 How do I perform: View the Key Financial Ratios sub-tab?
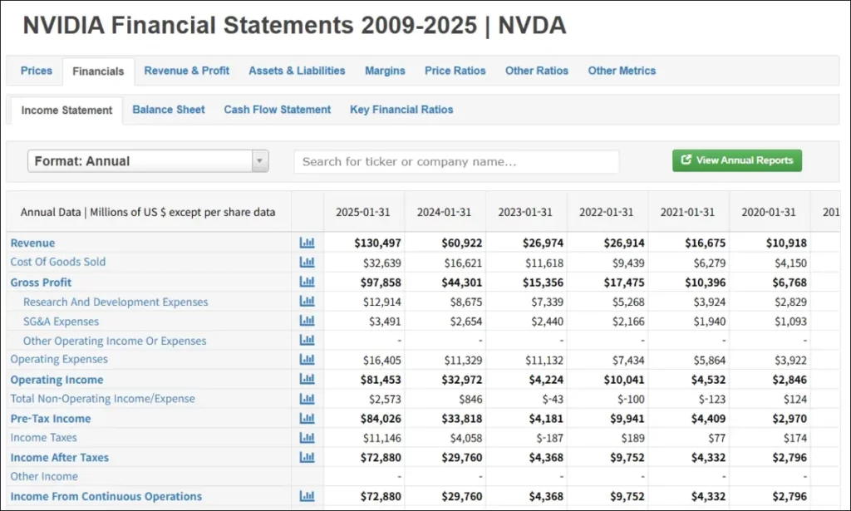click(x=401, y=110)
